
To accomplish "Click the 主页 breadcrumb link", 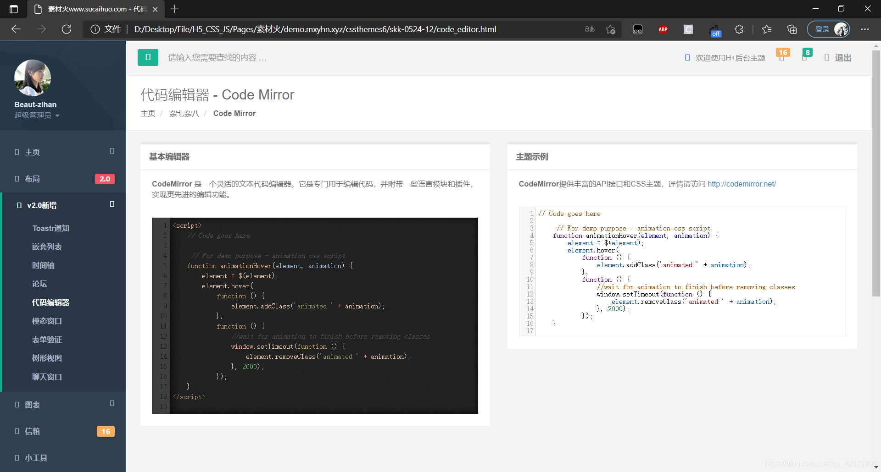I will coord(148,113).
